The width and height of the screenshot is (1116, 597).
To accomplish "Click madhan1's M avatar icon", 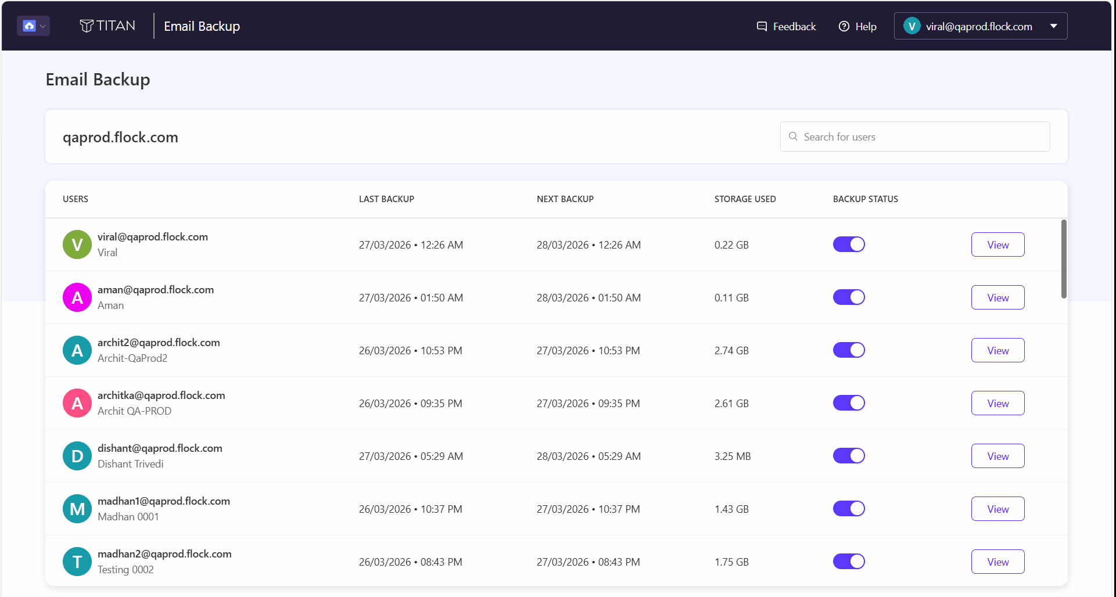I will [77, 509].
